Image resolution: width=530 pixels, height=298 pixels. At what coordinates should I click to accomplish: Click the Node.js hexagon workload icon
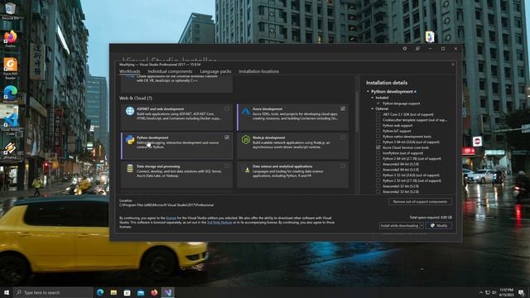click(x=246, y=140)
